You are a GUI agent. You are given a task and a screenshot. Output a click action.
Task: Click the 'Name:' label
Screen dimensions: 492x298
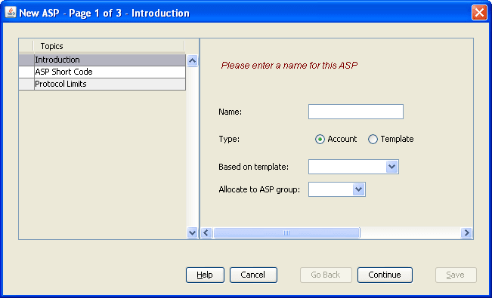[x=231, y=112]
